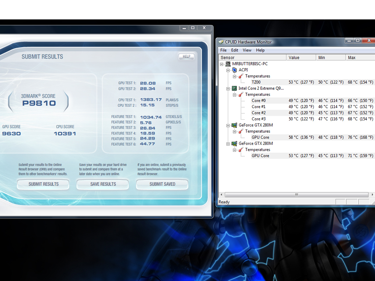Click the Submit Saved button in 3DMark
This screenshot has width=375, height=281.
click(x=162, y=184)
